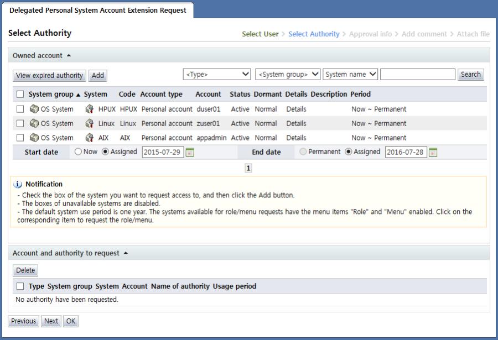Expand the System group filter dropdown

click(x=288, y=75)
